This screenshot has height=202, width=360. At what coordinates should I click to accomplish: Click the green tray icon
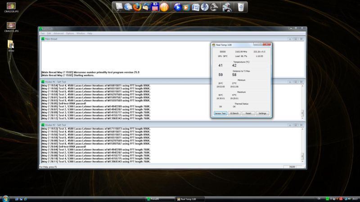coord(327,199)
